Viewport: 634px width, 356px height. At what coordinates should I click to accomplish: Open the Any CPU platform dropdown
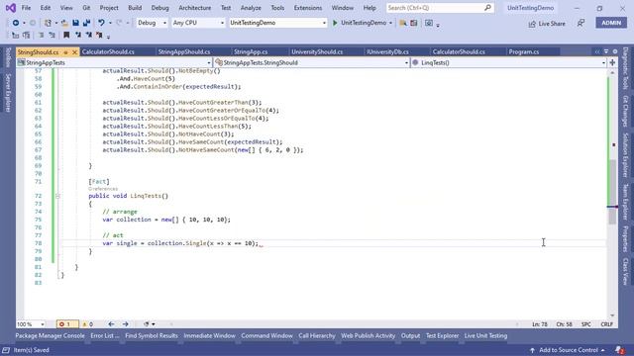click(198, 23)
